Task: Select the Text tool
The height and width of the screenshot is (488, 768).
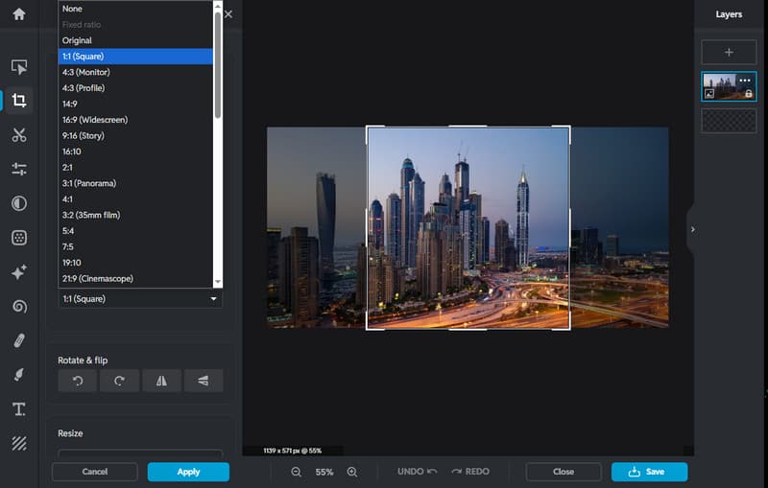Action: coord(19,408)
